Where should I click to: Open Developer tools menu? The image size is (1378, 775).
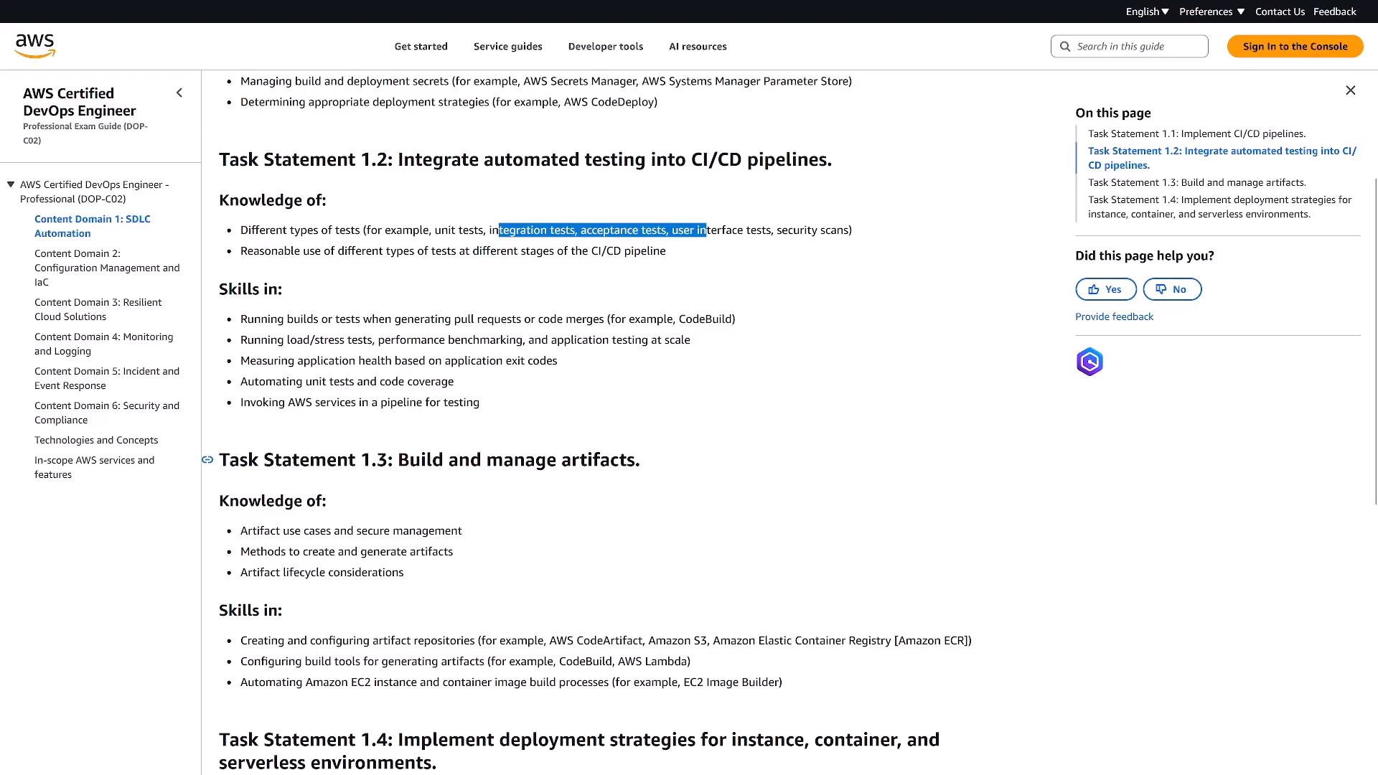click(x=605, y=47)
